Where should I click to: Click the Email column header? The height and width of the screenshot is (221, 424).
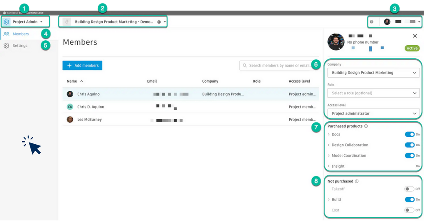(x=152, y=81)
